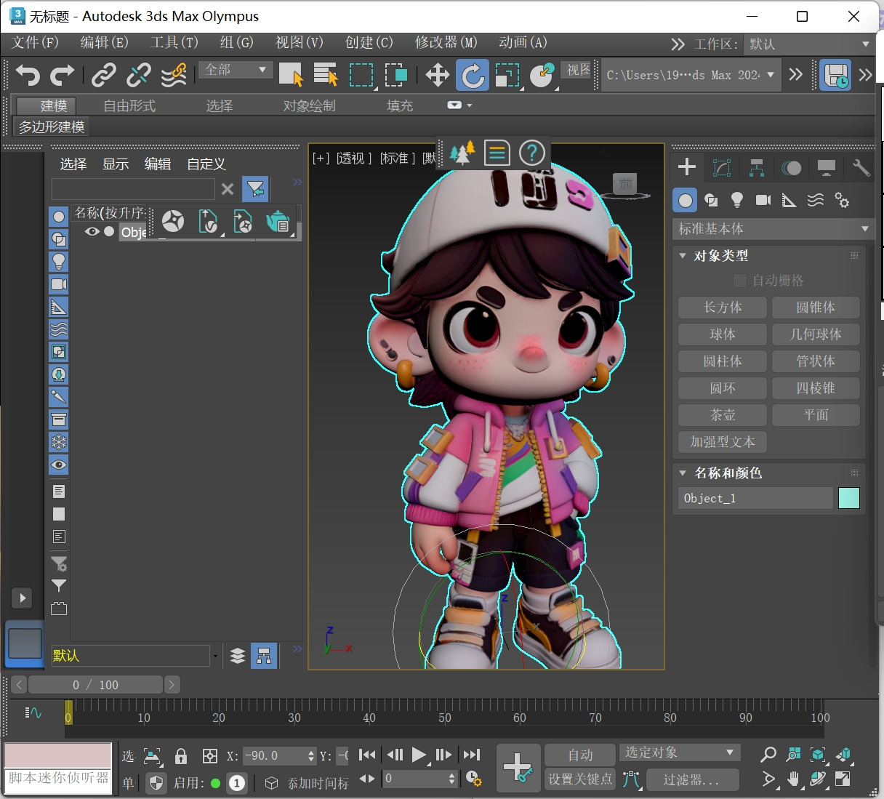Open the 修改器(M) menu
This screenshot has height=799, width=884.
coord(446,42)
